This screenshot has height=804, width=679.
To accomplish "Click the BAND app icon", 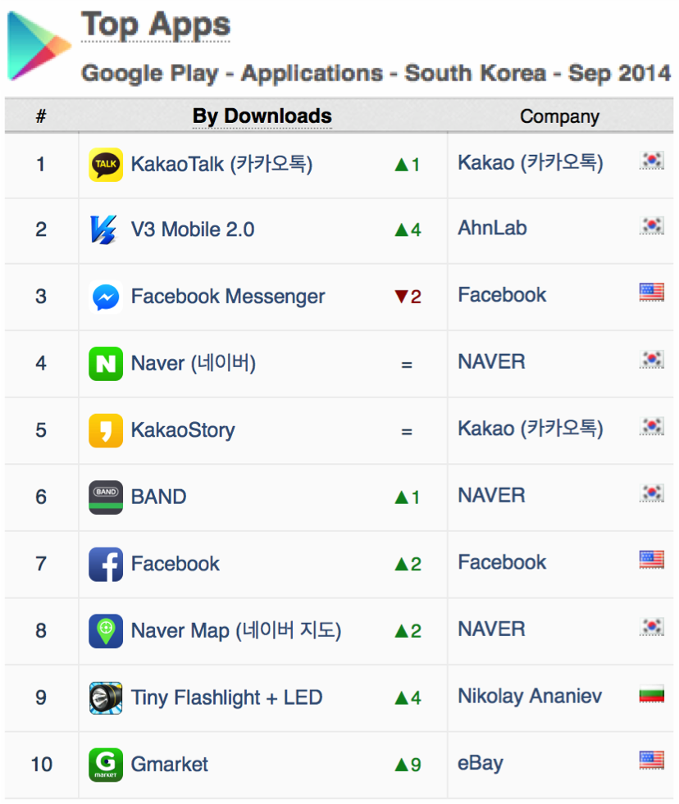I will pos(106,497).
